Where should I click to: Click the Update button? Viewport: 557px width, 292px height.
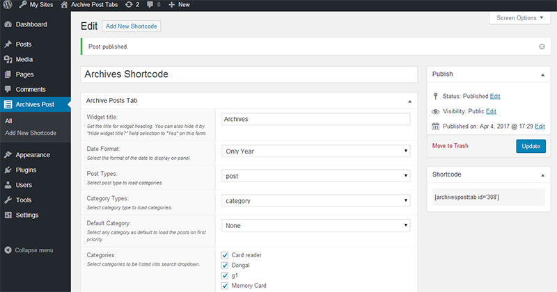point(531,146)
